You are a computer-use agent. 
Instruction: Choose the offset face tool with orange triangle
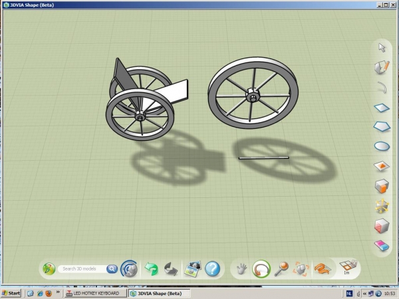382,166
